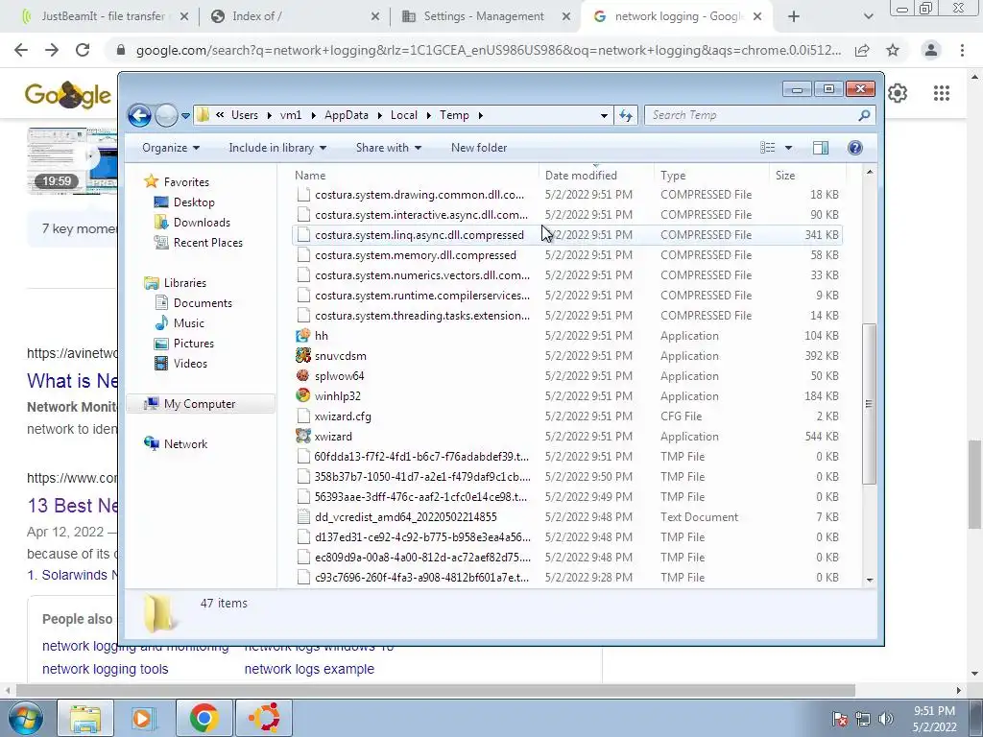The width and height of the screenshot is (983, 737).
Task: Create a New folder
Action: [479, 148]
